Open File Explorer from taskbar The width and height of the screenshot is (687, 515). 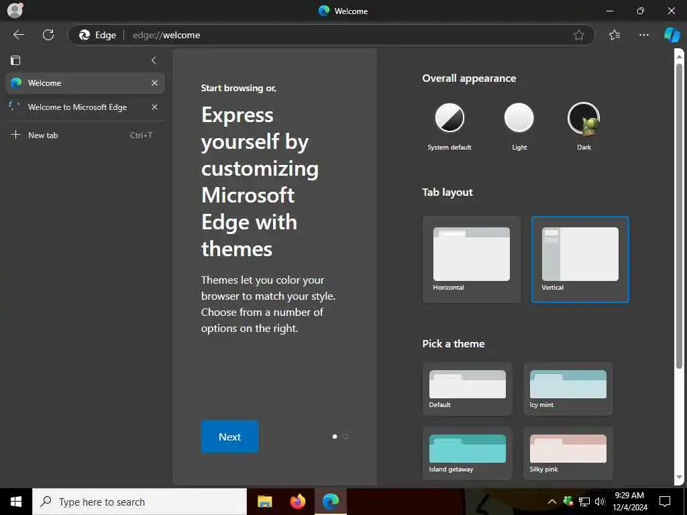point(264,502)
